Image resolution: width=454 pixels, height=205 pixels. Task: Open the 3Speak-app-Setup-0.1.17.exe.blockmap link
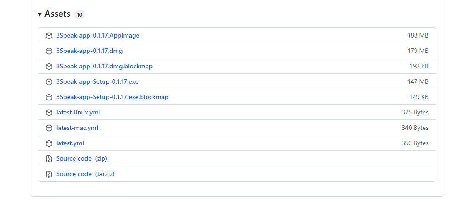click(x=112, y=97)
